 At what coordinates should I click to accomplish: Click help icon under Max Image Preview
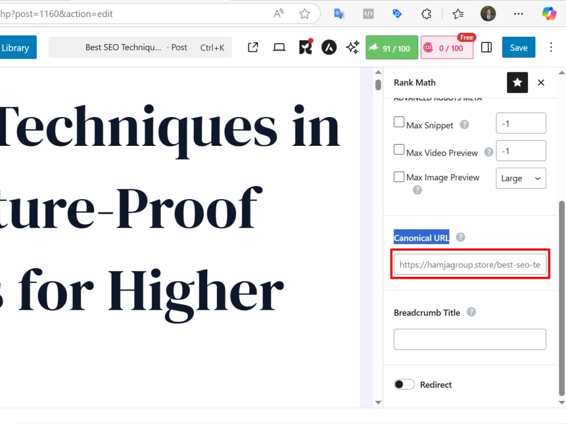(x=417, y=190)
